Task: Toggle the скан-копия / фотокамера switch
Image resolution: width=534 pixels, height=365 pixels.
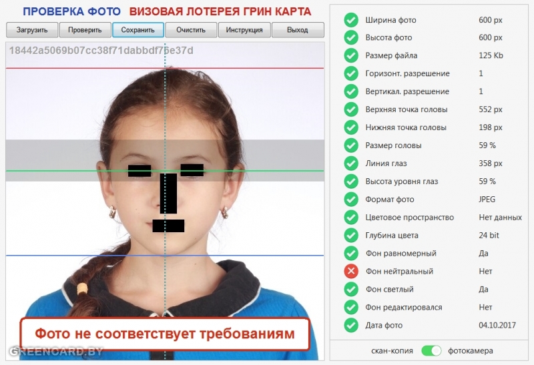Action: 432,350
